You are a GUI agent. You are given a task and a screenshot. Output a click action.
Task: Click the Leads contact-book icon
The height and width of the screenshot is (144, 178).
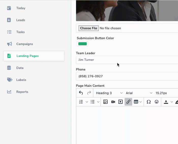pos(9,20)
